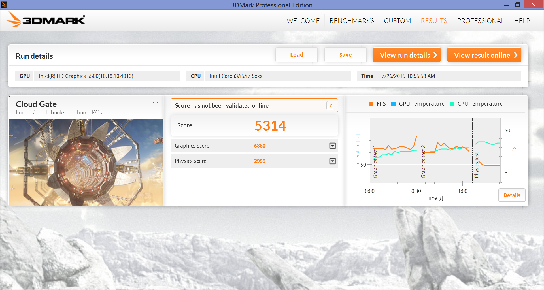Screen dimensions: 544x290
Task: Click 'Score has not been validated online' message
Action: coord(222,105)
